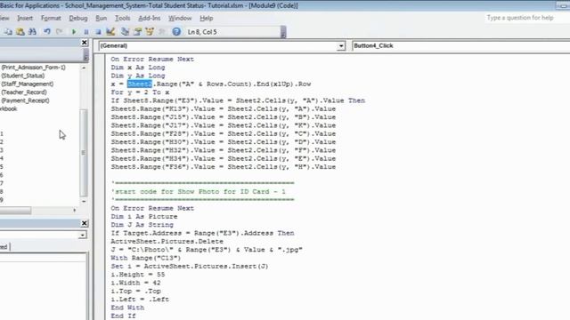Click highlighted 'Sheet2' word in code
The image size is (570, 320).
(140, 84)
